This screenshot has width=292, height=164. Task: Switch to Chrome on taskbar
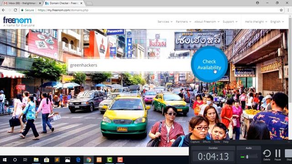[89, 160]
